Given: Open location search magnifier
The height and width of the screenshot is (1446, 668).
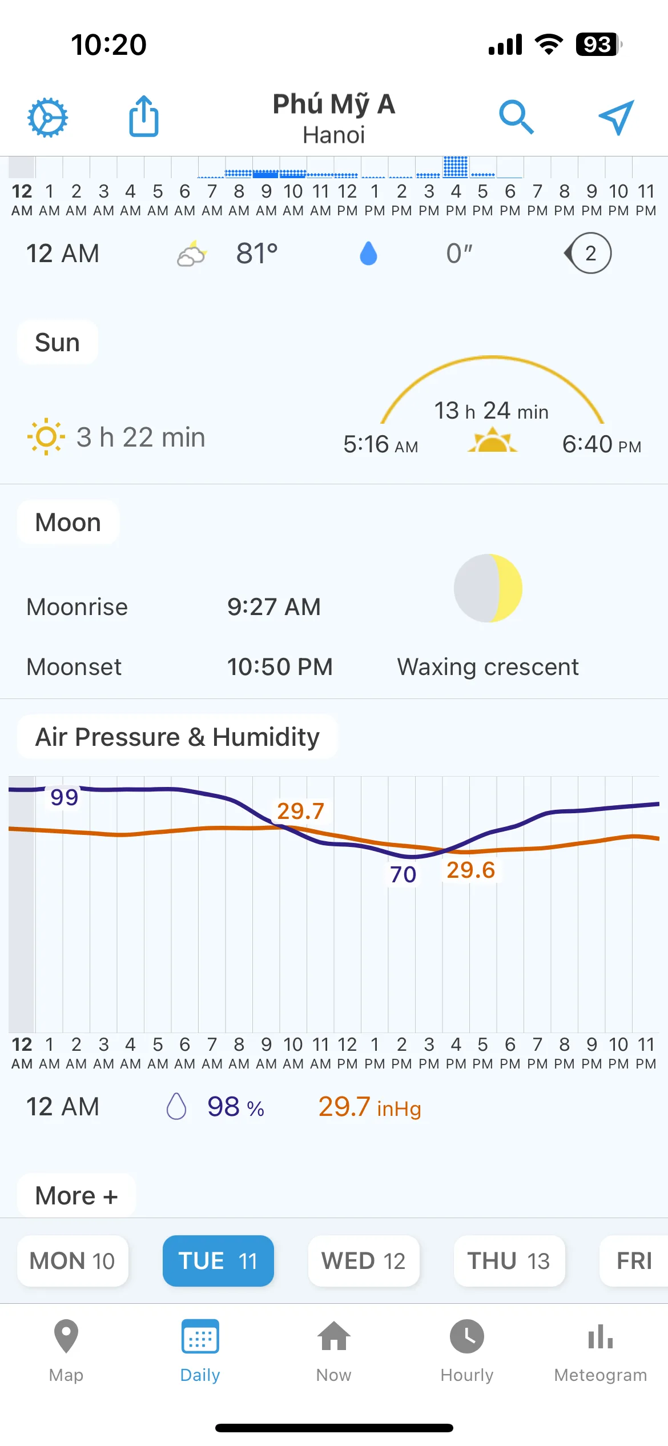Looking at the screenshot, I should 516,117.
